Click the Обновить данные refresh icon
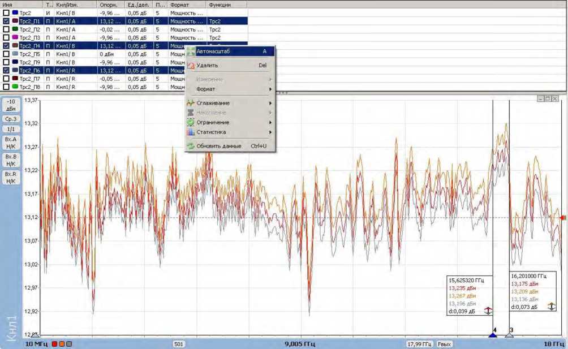 coord(191,146)
